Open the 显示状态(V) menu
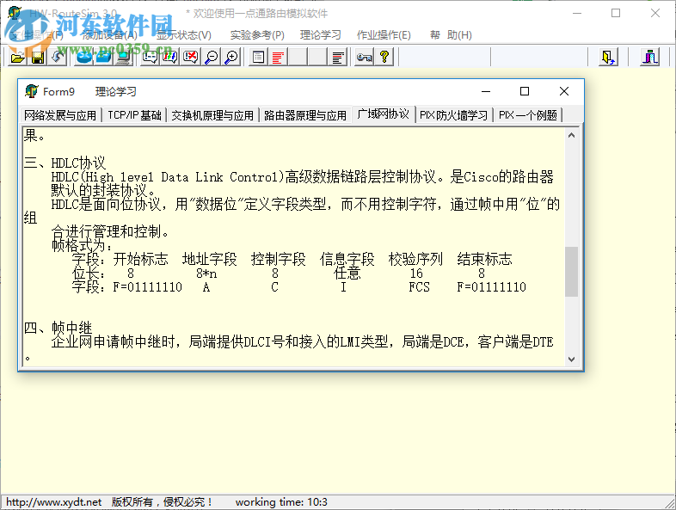676x510 pixels. point(184,35)
